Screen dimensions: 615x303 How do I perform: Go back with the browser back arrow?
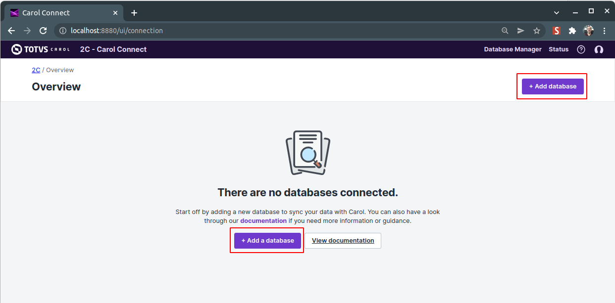[11, 31]
